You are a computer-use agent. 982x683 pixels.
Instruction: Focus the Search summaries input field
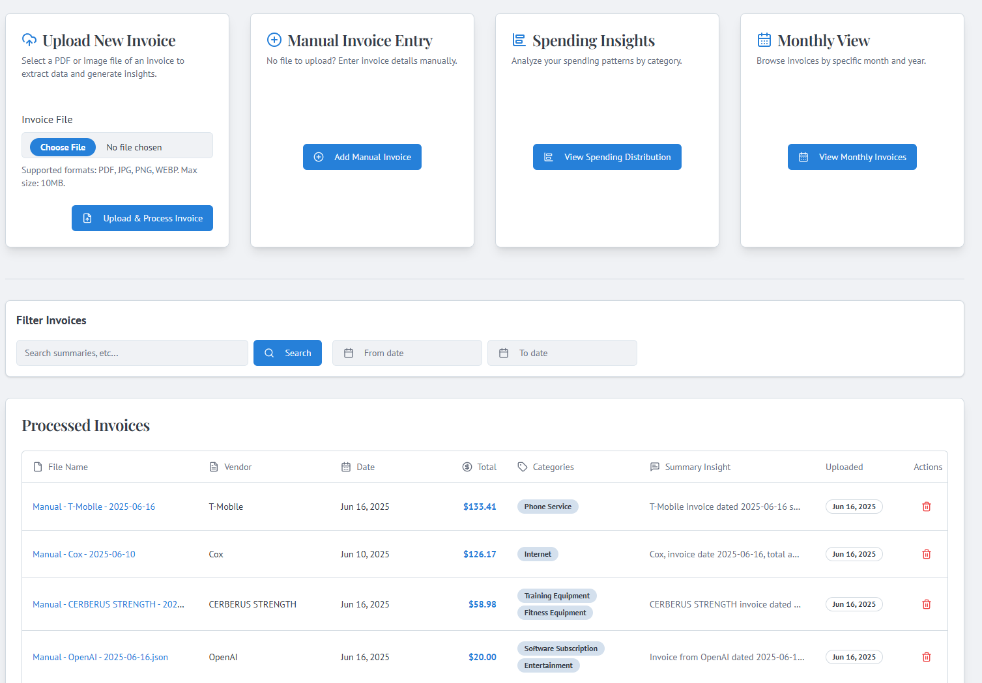click(x=132, y=353)
